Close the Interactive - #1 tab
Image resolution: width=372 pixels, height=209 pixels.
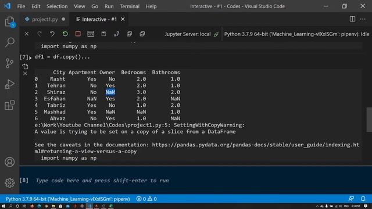pos(123,19)
